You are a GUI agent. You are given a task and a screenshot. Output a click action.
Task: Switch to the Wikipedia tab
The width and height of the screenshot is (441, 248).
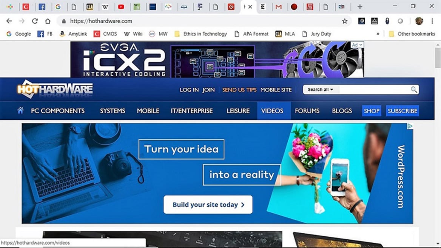click(x=105, y=7)
